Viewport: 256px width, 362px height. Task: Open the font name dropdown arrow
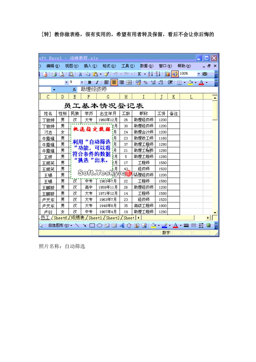click(66, 82)
